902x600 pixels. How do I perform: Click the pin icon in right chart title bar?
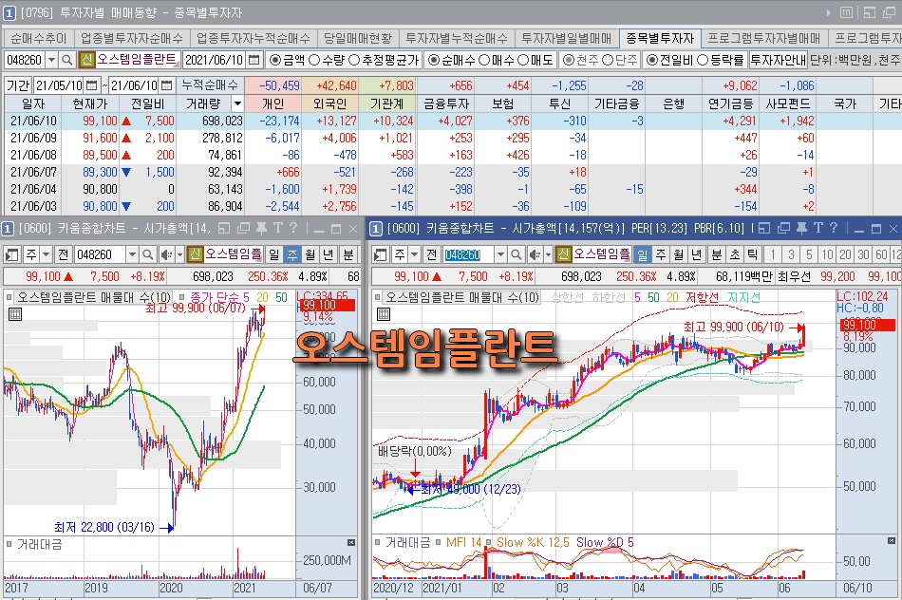click(801, 229)
